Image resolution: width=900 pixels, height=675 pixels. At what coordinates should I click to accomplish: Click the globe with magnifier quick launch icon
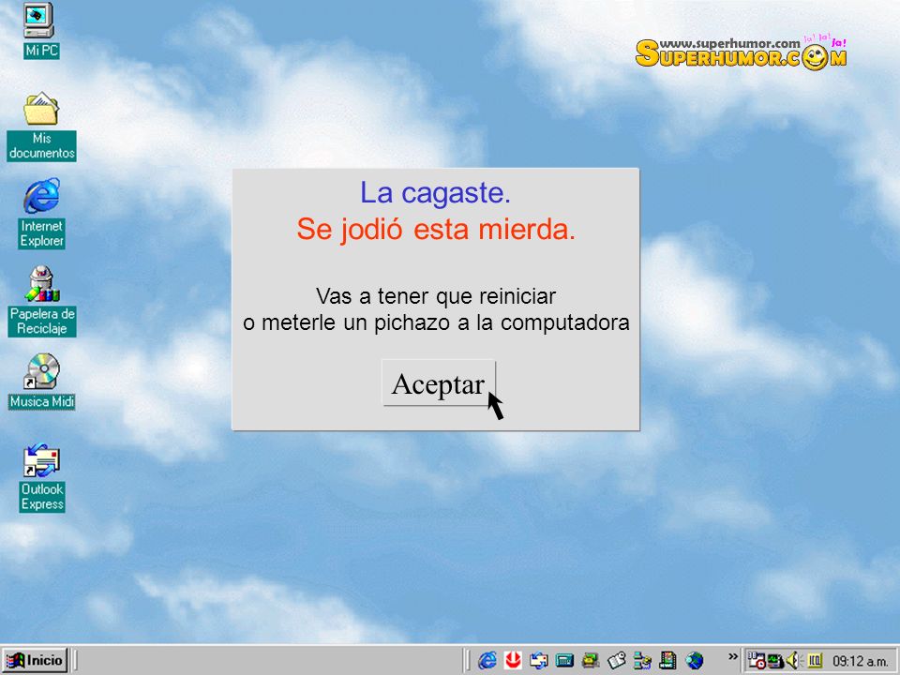[694, 661]
